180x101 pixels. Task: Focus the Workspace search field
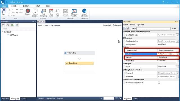[x=18, y=29]
